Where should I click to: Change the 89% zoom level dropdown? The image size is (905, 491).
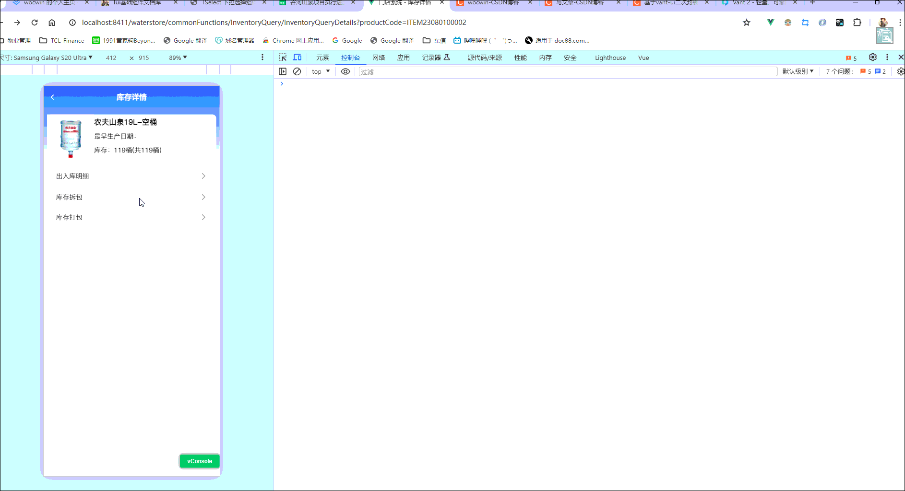click(x=178, y=58)
